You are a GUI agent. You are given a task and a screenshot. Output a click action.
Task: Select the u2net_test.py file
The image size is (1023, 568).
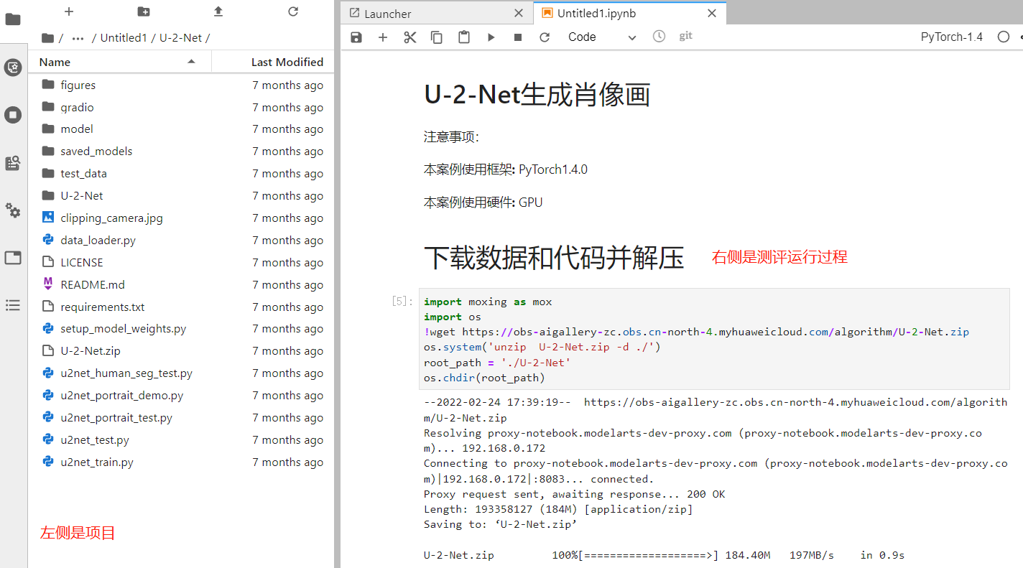182,440
